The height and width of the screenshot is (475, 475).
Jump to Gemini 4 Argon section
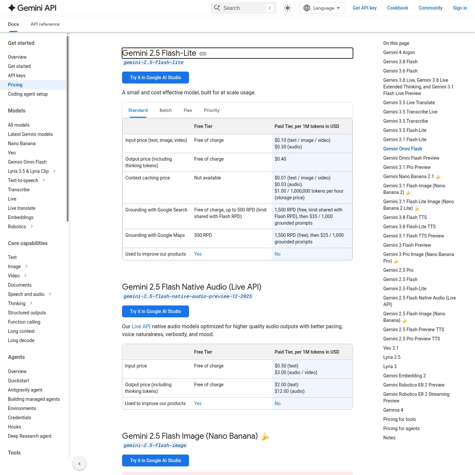pos(399,52)
